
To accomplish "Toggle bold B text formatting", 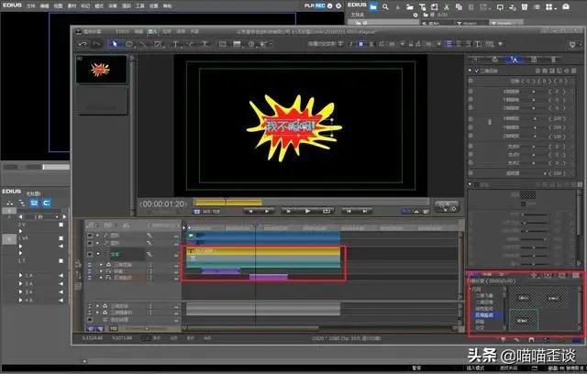I will point(360,44).
